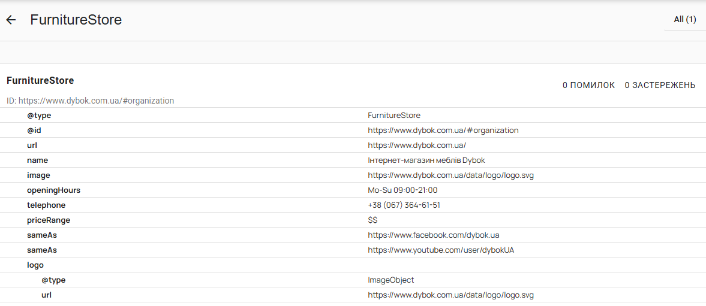The image size is (706, 306).
Task: Click the phone number +38 (067) 364-61-51
Action: [404, 205]
